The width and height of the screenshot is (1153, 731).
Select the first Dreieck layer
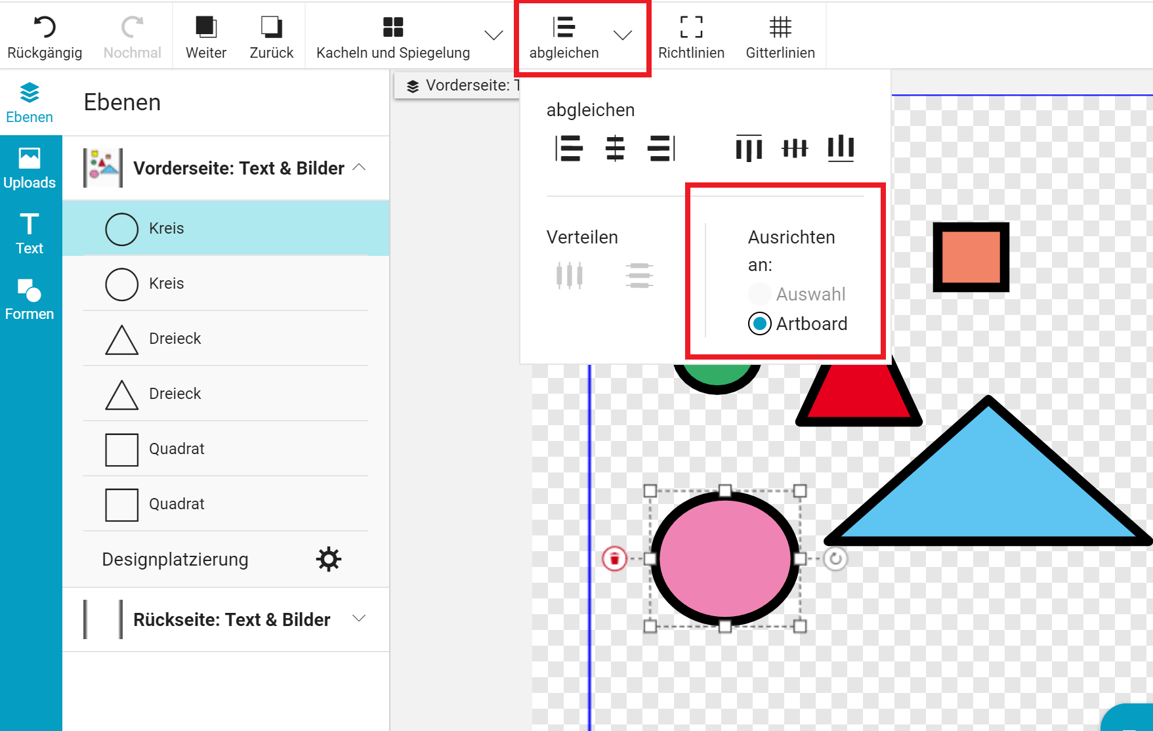(226, 339)
